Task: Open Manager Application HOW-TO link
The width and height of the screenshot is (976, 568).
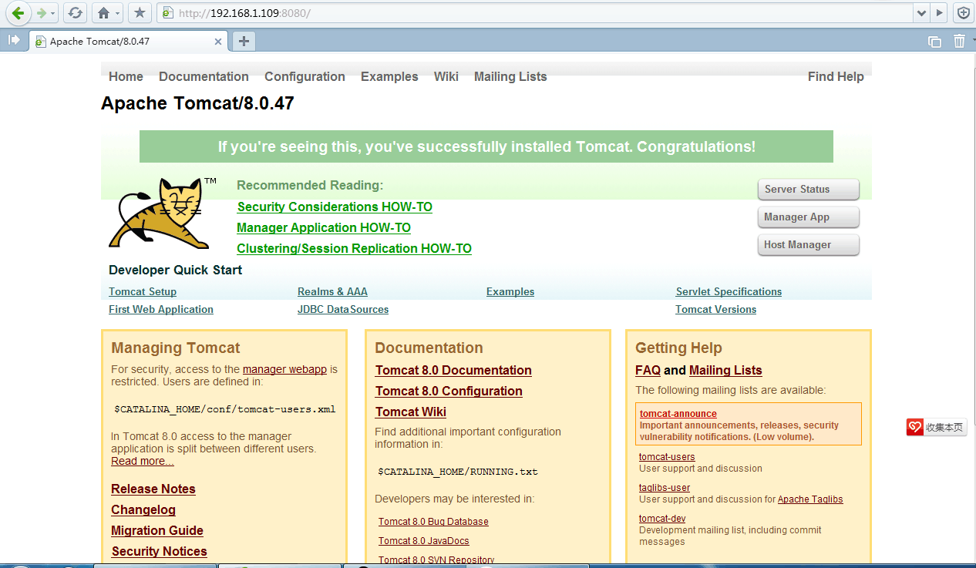Action: 324,227
